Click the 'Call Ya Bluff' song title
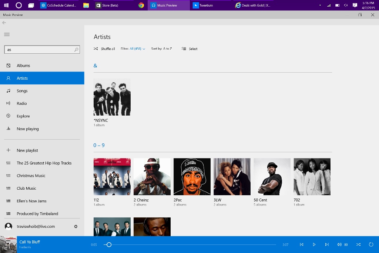 coord(30,242)
